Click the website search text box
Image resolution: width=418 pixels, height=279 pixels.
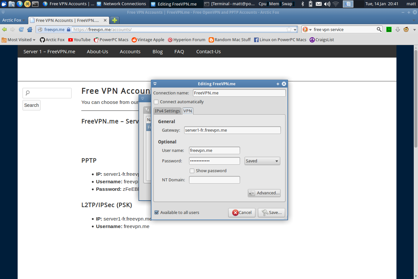coord(47,93)
